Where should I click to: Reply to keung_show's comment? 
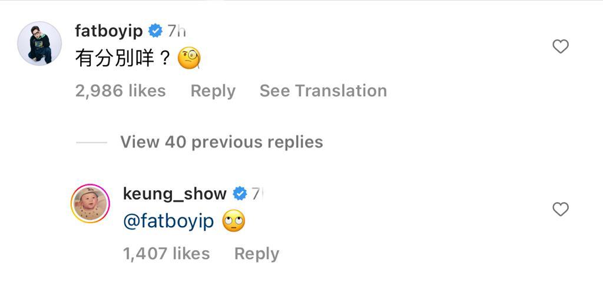coord(257,254)
